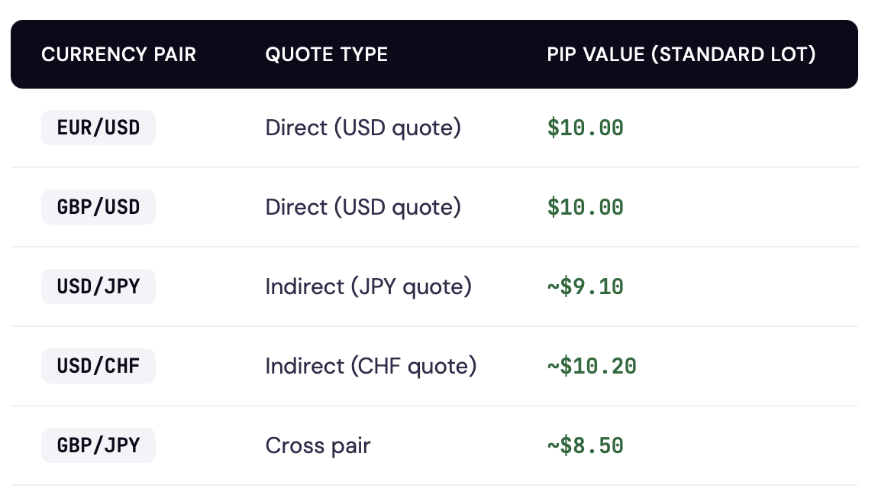Click the CURRENCY PAIR column header

click(118, 54)
